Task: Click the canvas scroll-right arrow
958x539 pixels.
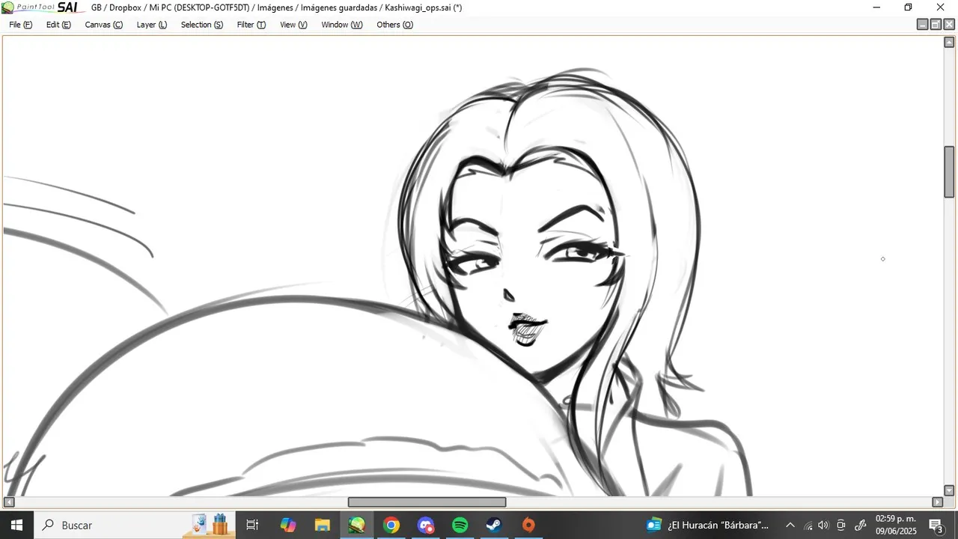Action: [x=937, y=502]
